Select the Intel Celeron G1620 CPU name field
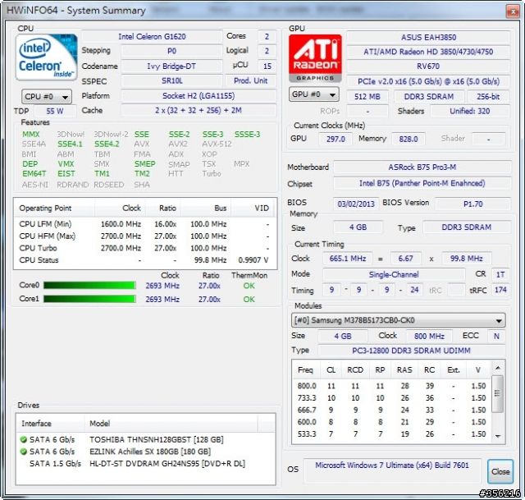 pyautogui.click(x=152, y=36)
